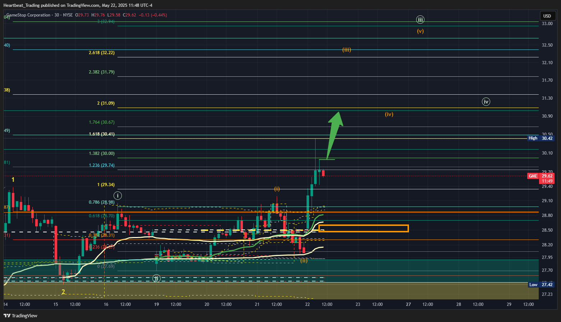Select the 2 (31.09) Fibonacci label

point(106,103)
